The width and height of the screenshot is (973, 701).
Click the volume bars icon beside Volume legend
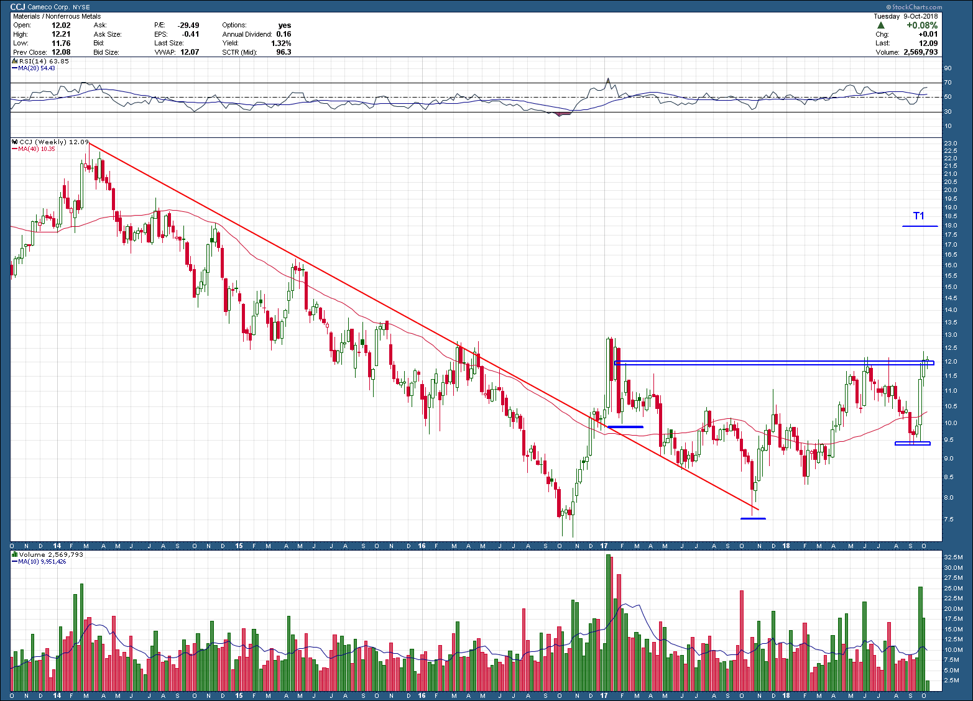15,554
